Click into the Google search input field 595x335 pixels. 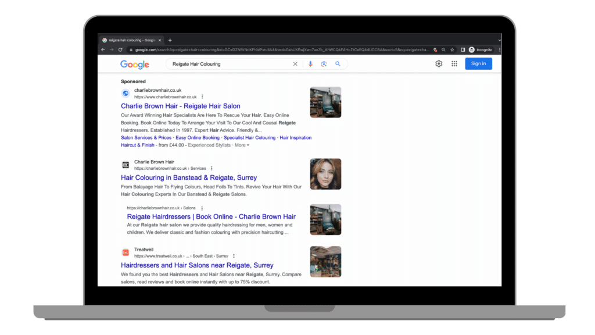pos(230,64)
